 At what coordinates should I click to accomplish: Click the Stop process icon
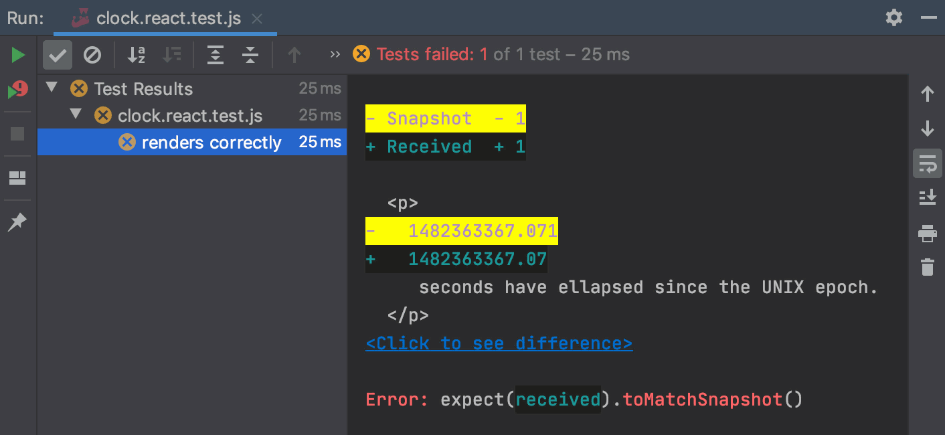[x=17, y=135]
